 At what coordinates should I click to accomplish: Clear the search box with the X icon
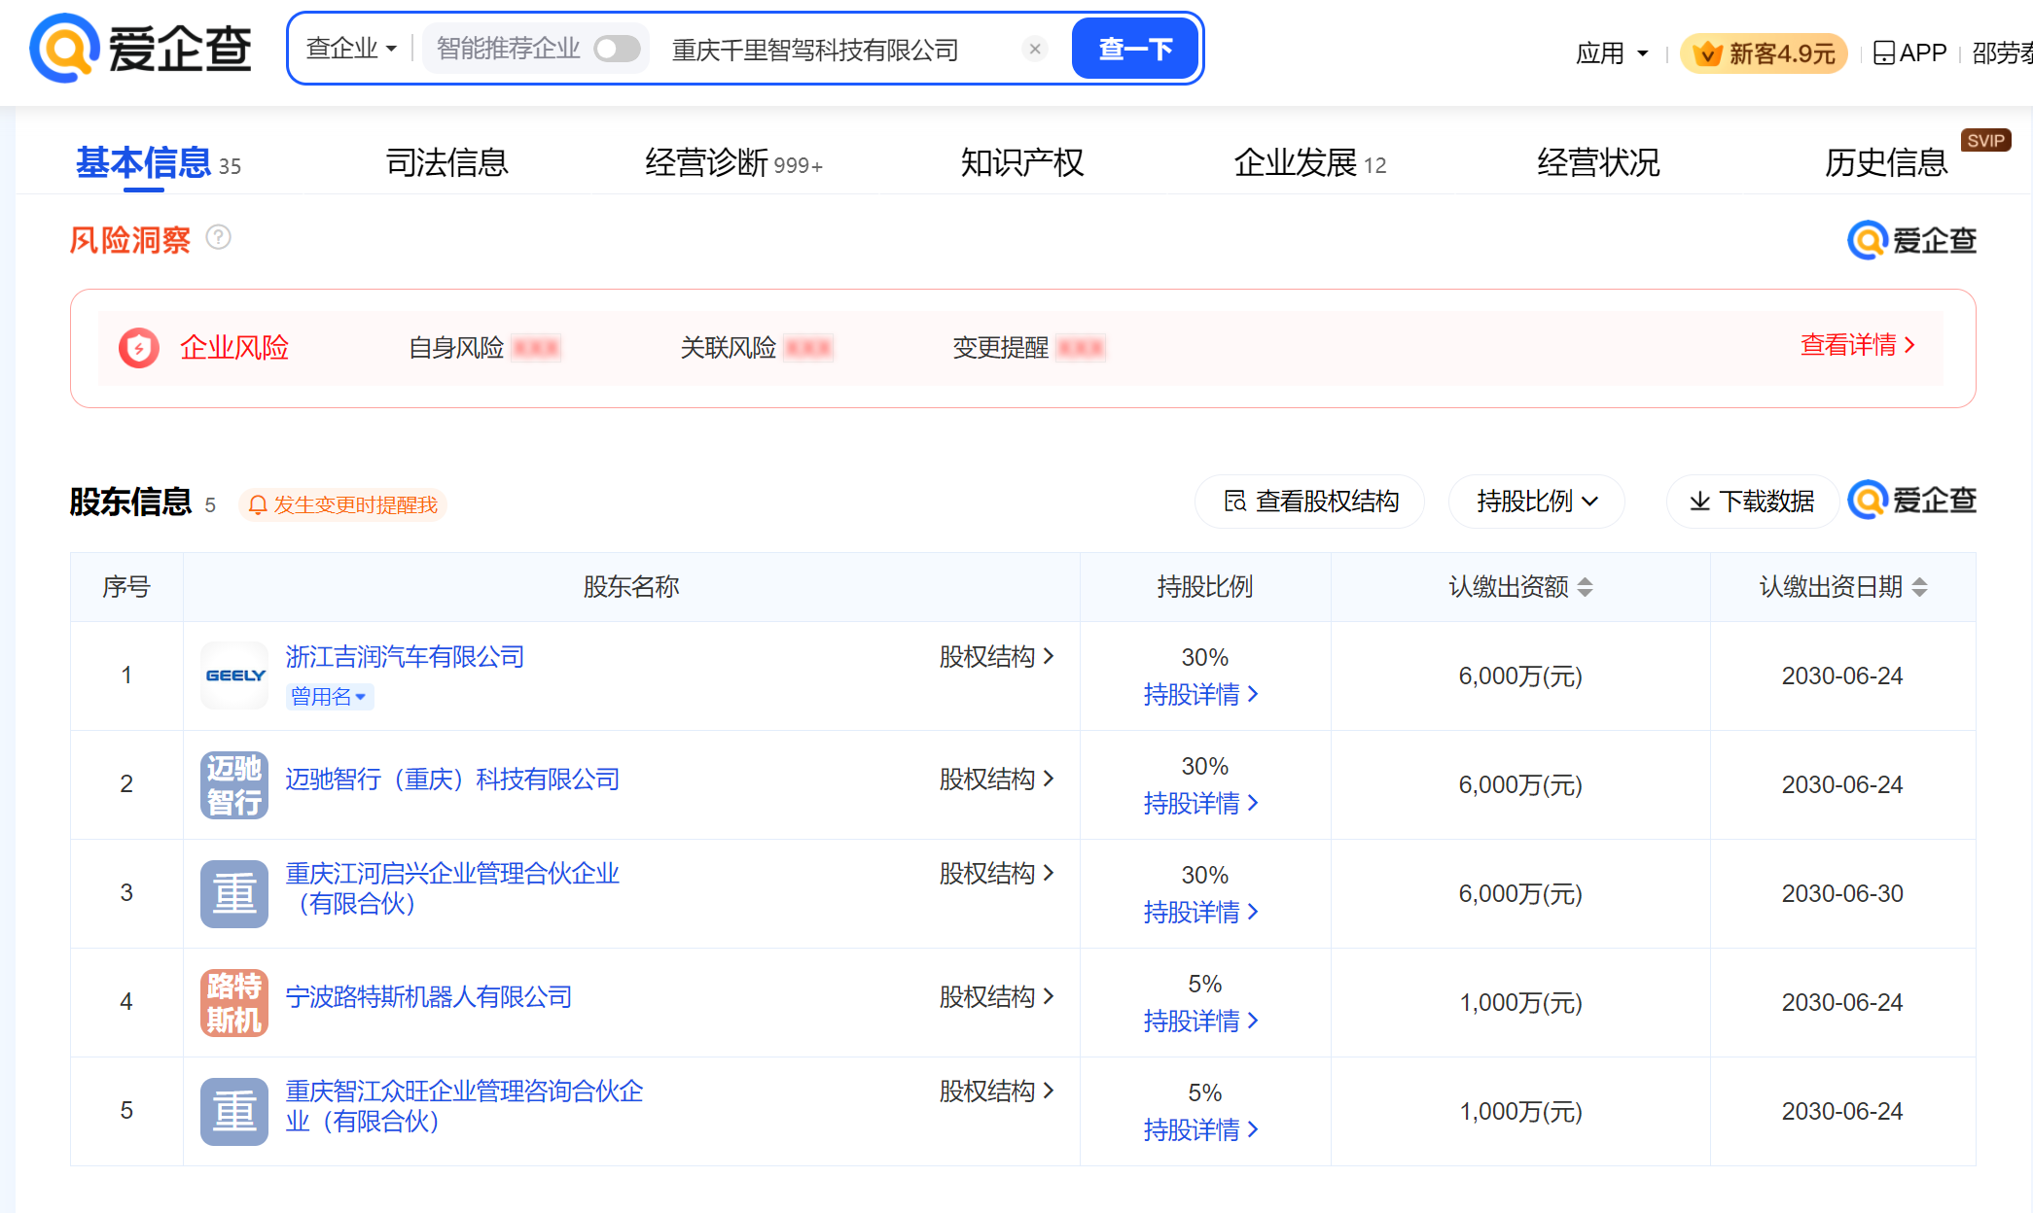1035,49
